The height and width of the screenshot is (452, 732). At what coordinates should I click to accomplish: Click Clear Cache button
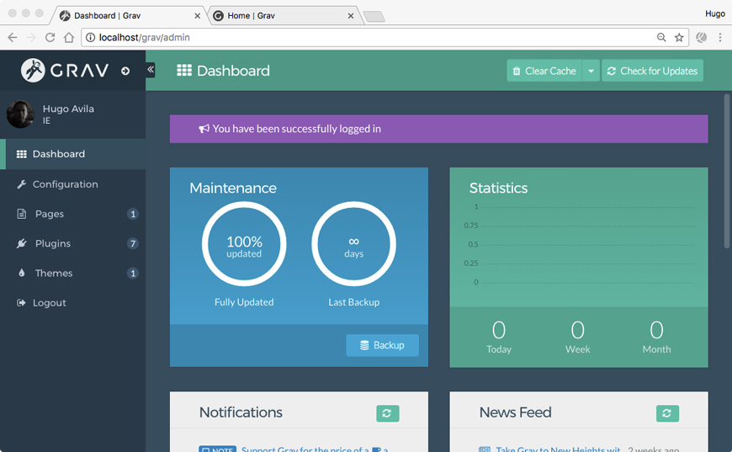tap(544, 71)
